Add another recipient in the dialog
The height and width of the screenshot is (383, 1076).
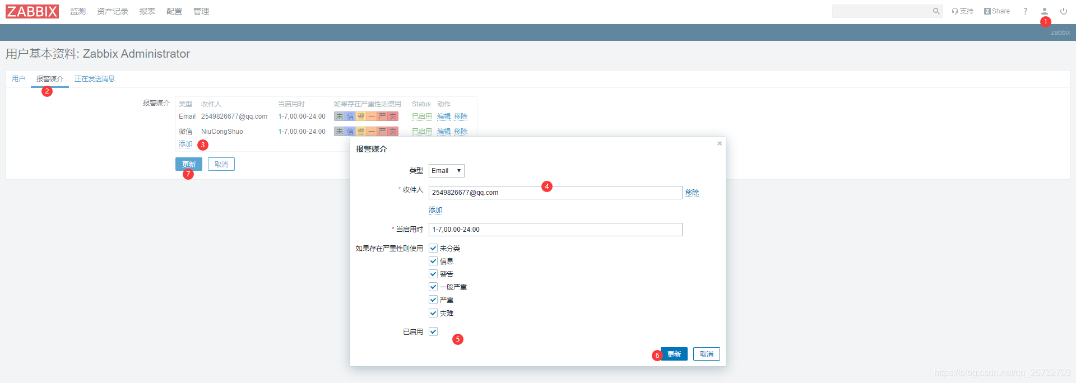click(x=435, y=210)
